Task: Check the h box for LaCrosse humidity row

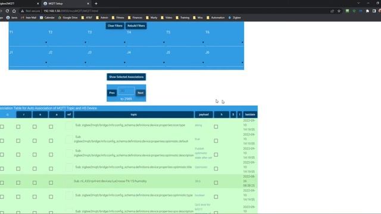Action: point(216,182)
